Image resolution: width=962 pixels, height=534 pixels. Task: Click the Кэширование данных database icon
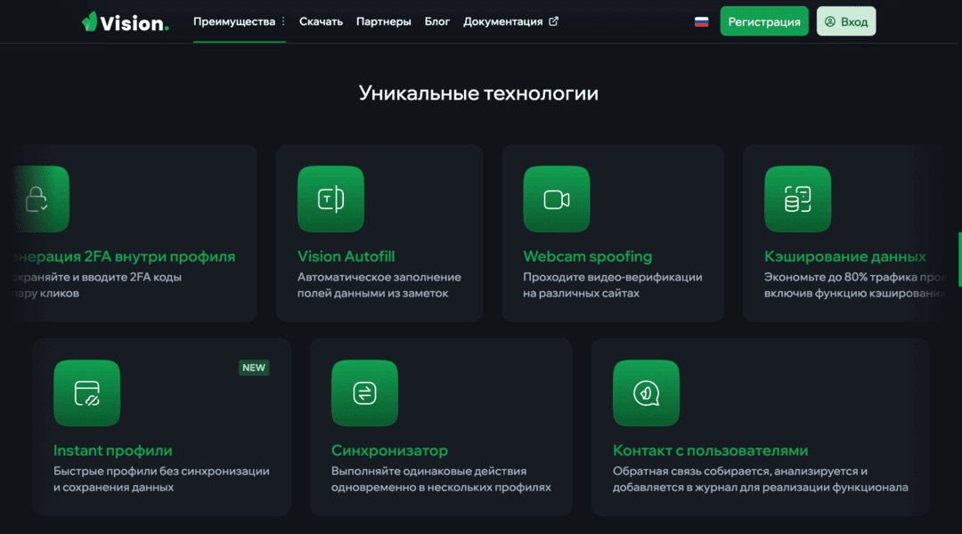tap(797, 199)
